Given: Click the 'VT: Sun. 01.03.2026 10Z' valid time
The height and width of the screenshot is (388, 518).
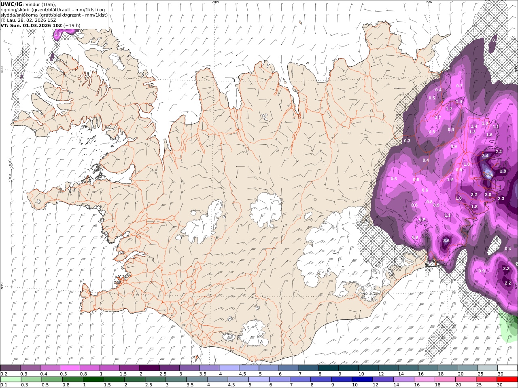Looking at the screenshot, I should coord(31,25).
